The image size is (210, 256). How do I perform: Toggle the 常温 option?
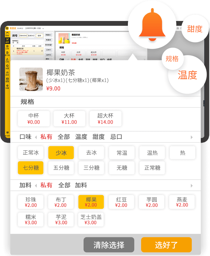click(x=122, y=153)
